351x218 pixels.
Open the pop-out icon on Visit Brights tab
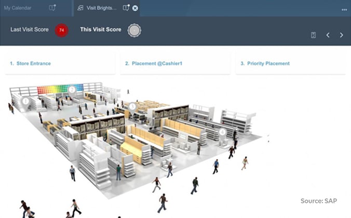[x=126, y=8]
